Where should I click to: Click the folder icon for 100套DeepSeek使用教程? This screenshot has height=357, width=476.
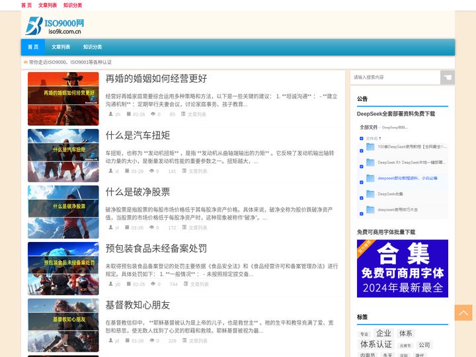pos(370,147)
